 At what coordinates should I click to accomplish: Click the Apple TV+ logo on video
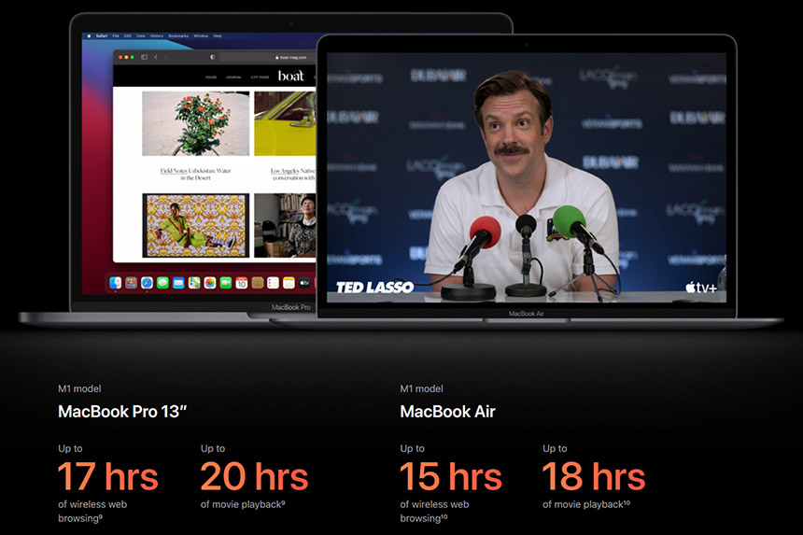tap(701, 288)
